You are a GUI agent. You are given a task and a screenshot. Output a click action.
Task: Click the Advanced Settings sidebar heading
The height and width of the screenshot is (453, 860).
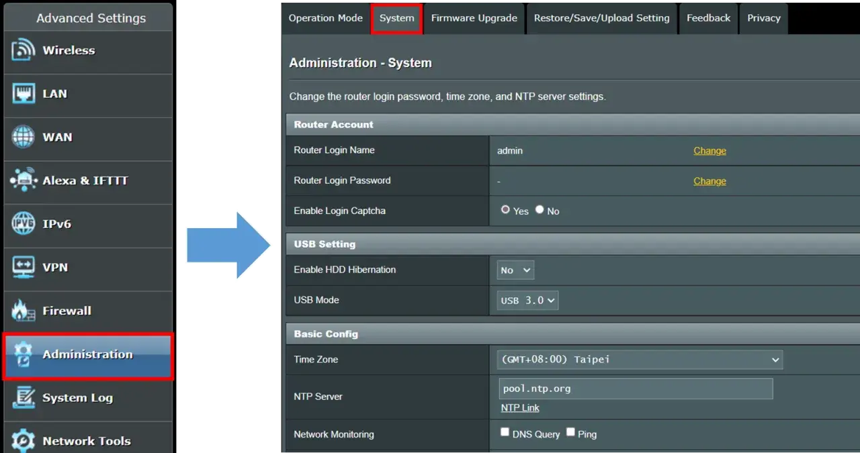[91, 18]
